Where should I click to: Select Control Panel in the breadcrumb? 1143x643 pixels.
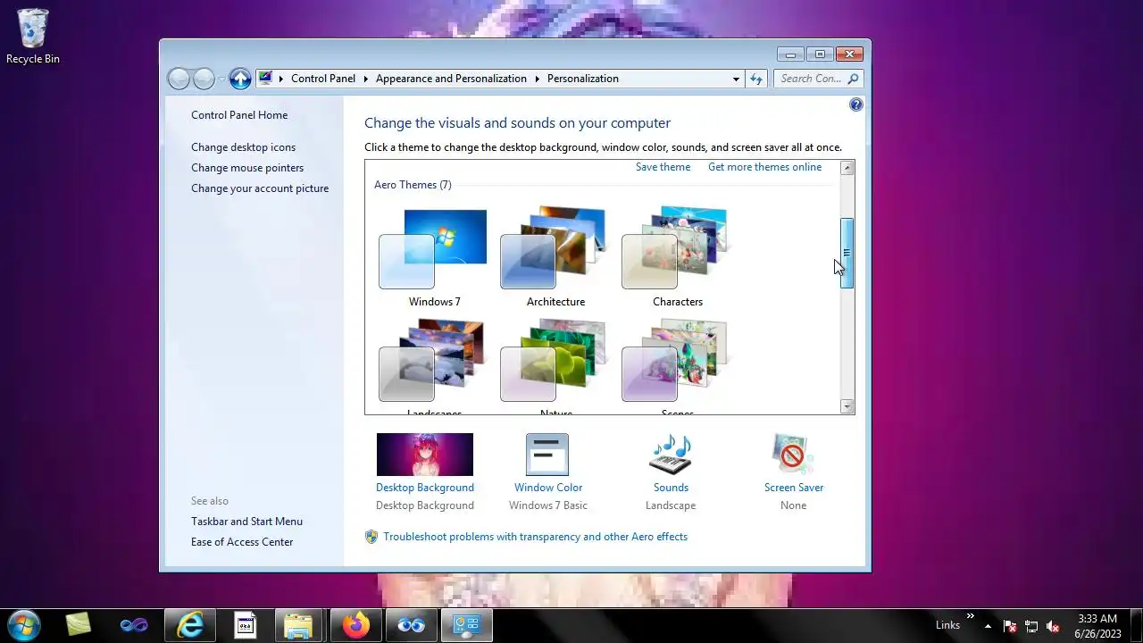pyautogui.click(x=323, y=79)
